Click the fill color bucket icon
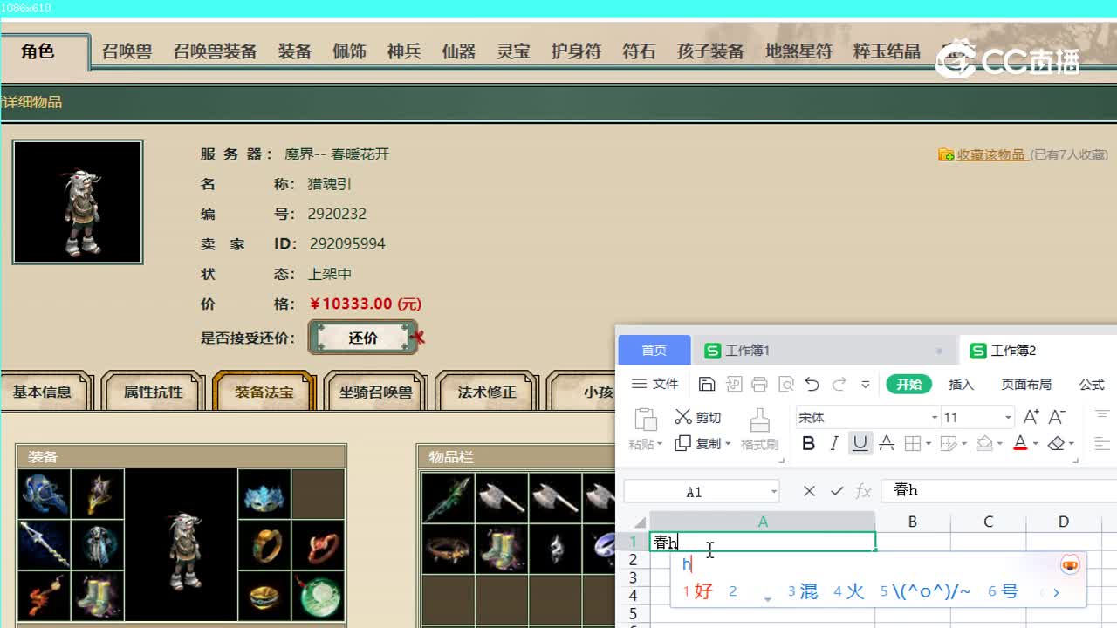Viewport: 1117px width, 628px height. 984,444
